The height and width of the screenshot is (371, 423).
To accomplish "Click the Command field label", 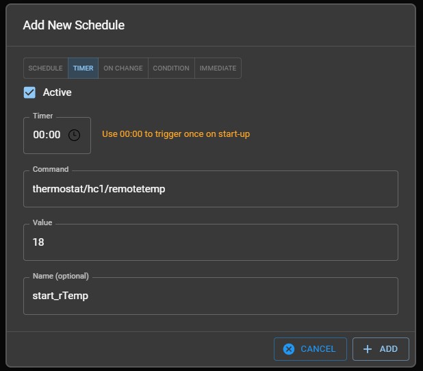I will (51, 169).
